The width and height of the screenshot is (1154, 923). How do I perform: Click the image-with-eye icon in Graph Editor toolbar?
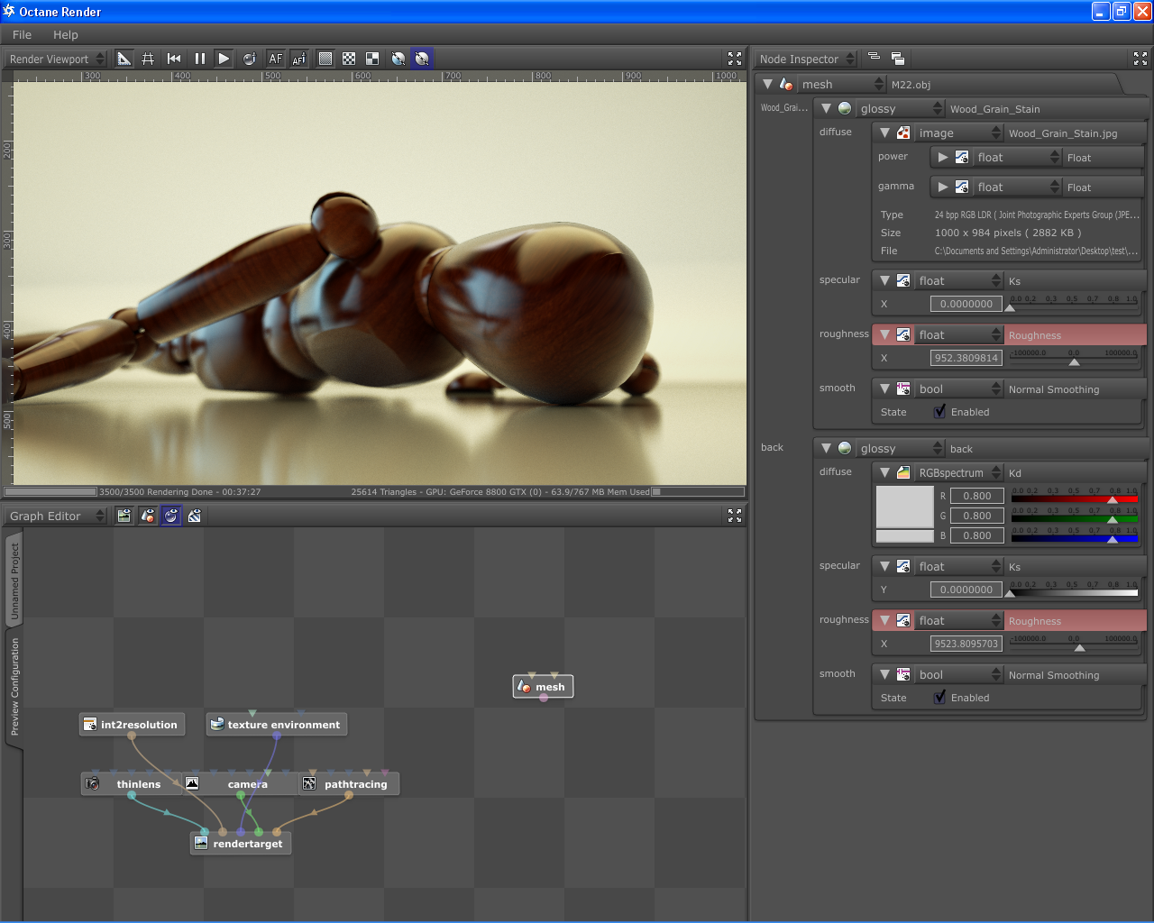pos(124,516)
